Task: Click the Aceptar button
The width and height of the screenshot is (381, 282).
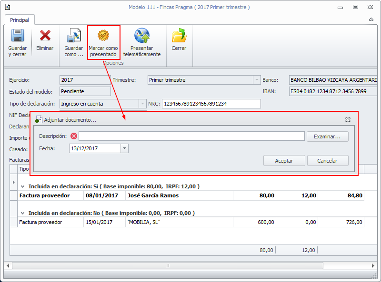Action: (x=284, y=161)
